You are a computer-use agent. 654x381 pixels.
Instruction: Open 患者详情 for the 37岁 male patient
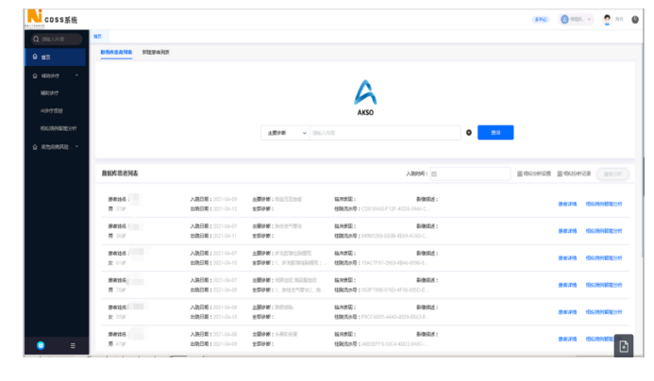click(x=567, y=205)
